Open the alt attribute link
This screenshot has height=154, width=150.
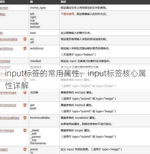click(x=1, y=33)
